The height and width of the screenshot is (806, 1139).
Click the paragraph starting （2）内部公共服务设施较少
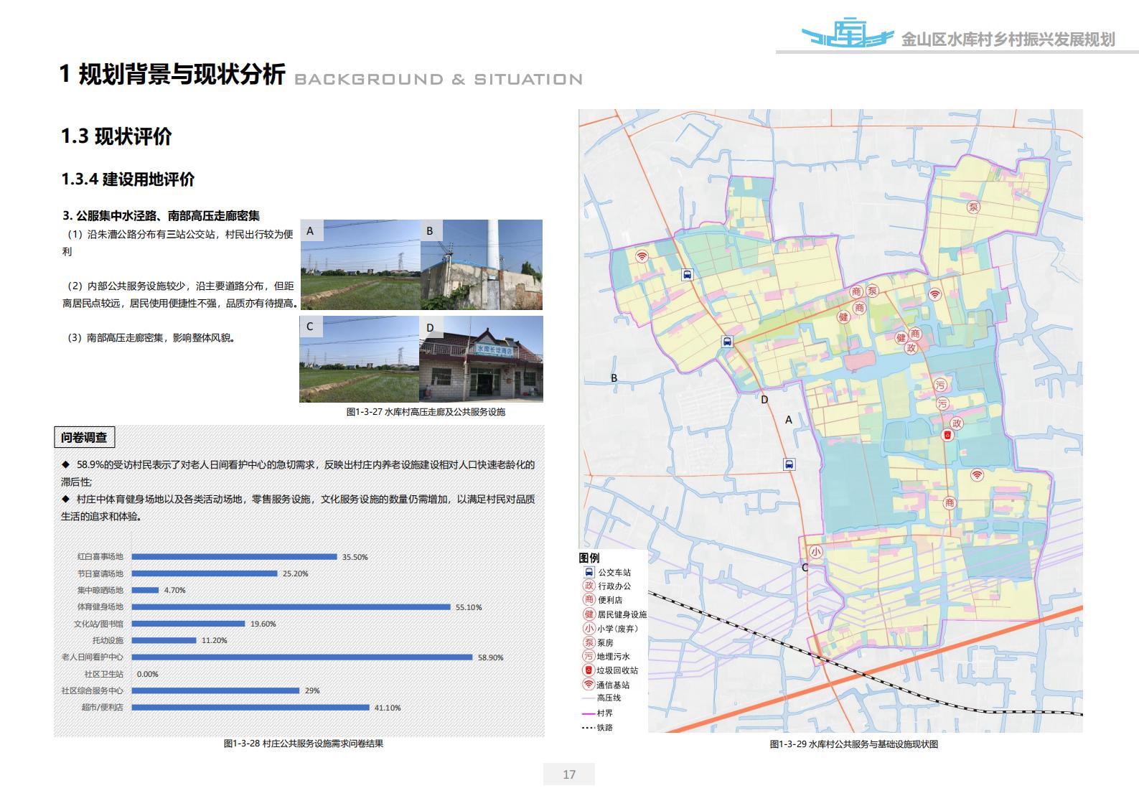point(180,294)
